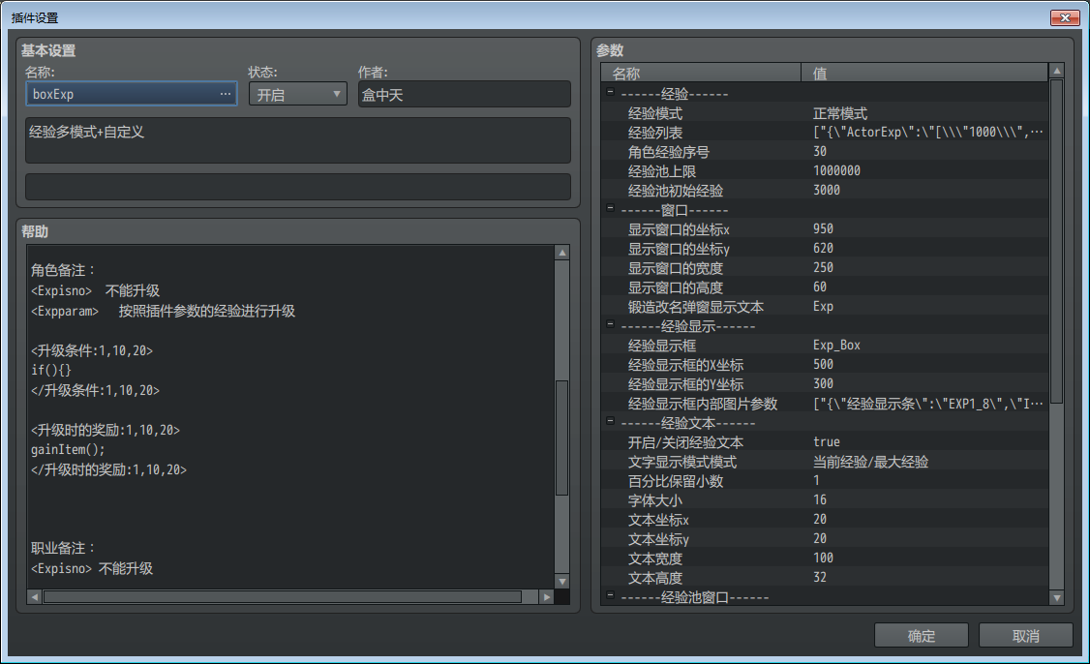Click the help panel scroll left arrow
Viewport: 1090px width, 664px height.
pyautogui.click(x=34, y=596)
